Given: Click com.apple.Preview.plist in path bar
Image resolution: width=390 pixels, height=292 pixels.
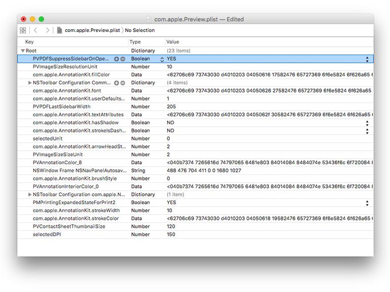Looking at the screenshot, I should 92,30.
